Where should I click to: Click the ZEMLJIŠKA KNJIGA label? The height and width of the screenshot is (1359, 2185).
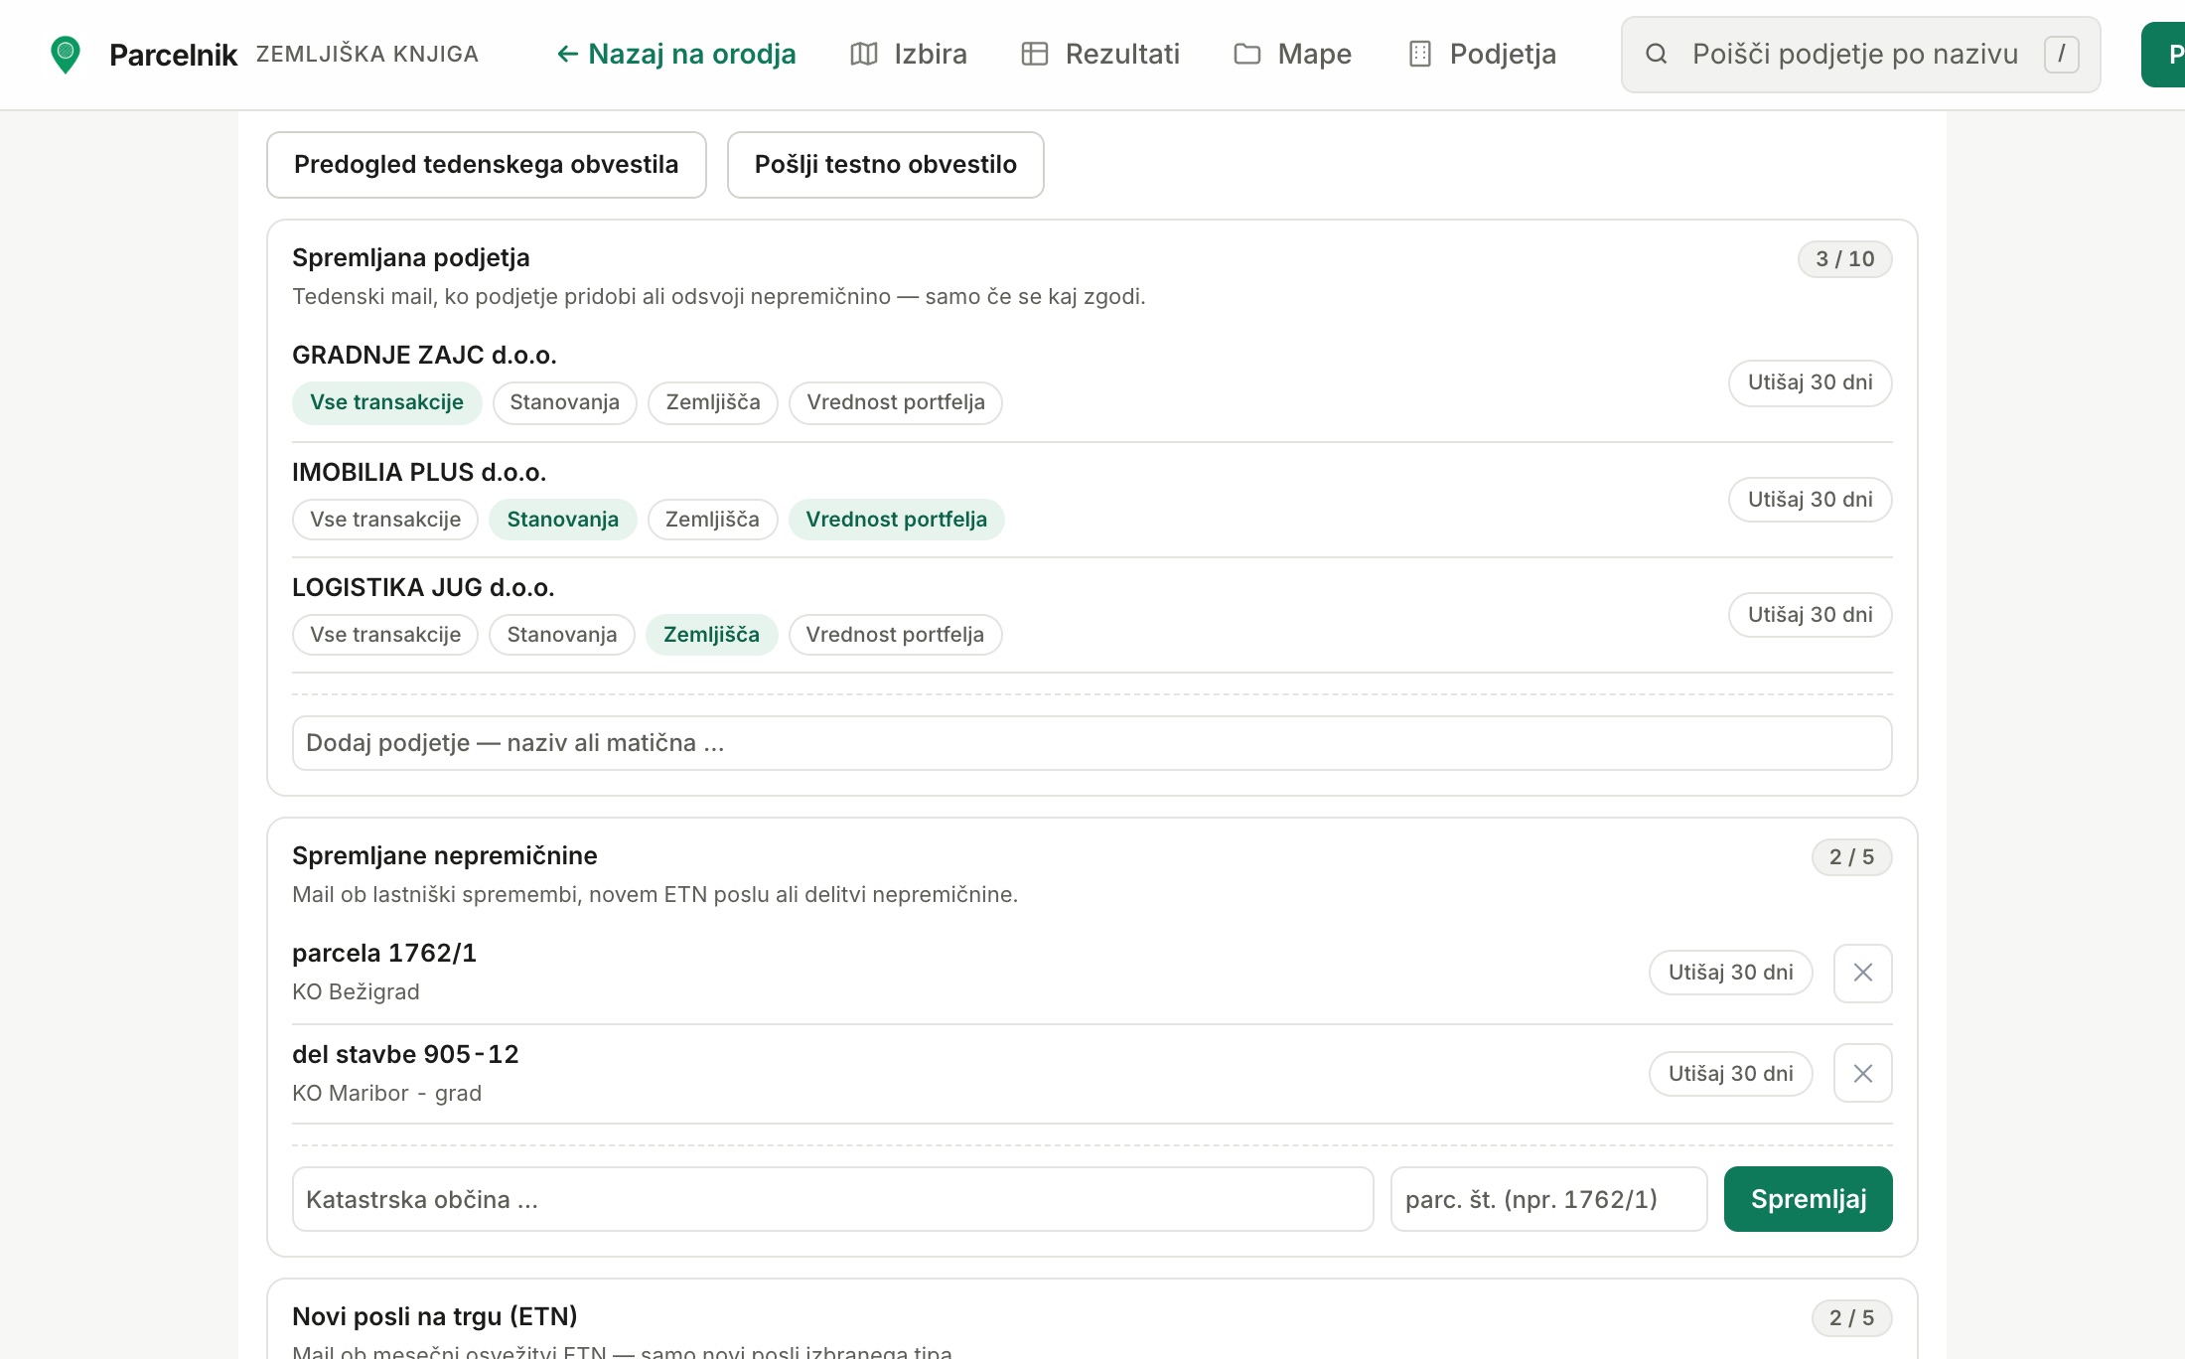click(367, 54)
